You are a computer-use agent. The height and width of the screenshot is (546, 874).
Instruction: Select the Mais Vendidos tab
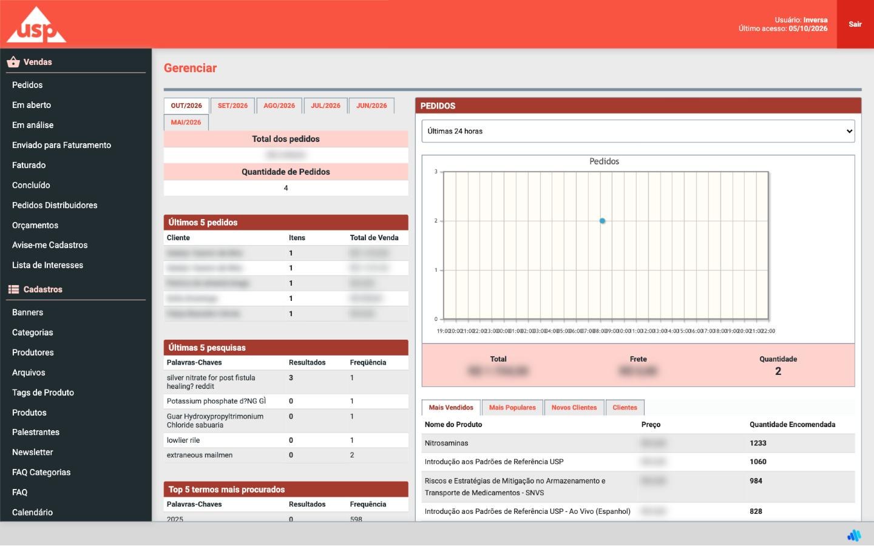[451, 408]
